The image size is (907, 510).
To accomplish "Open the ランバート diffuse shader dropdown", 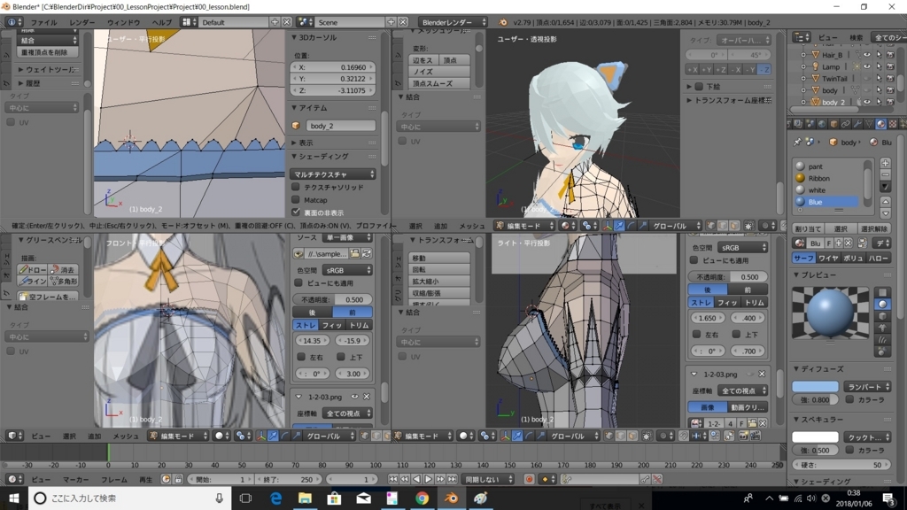I will pos(867,386).
